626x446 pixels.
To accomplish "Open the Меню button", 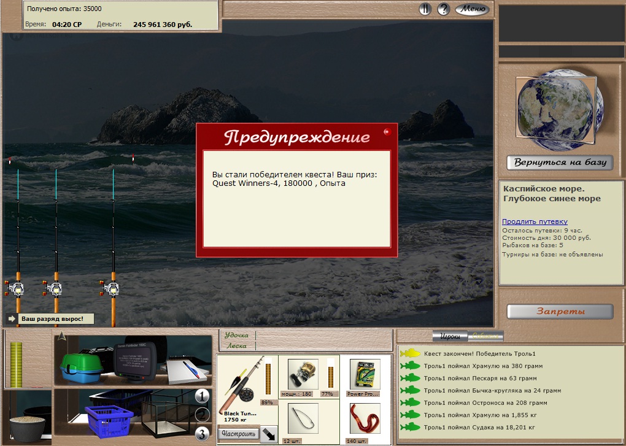I will click(473, 9).
